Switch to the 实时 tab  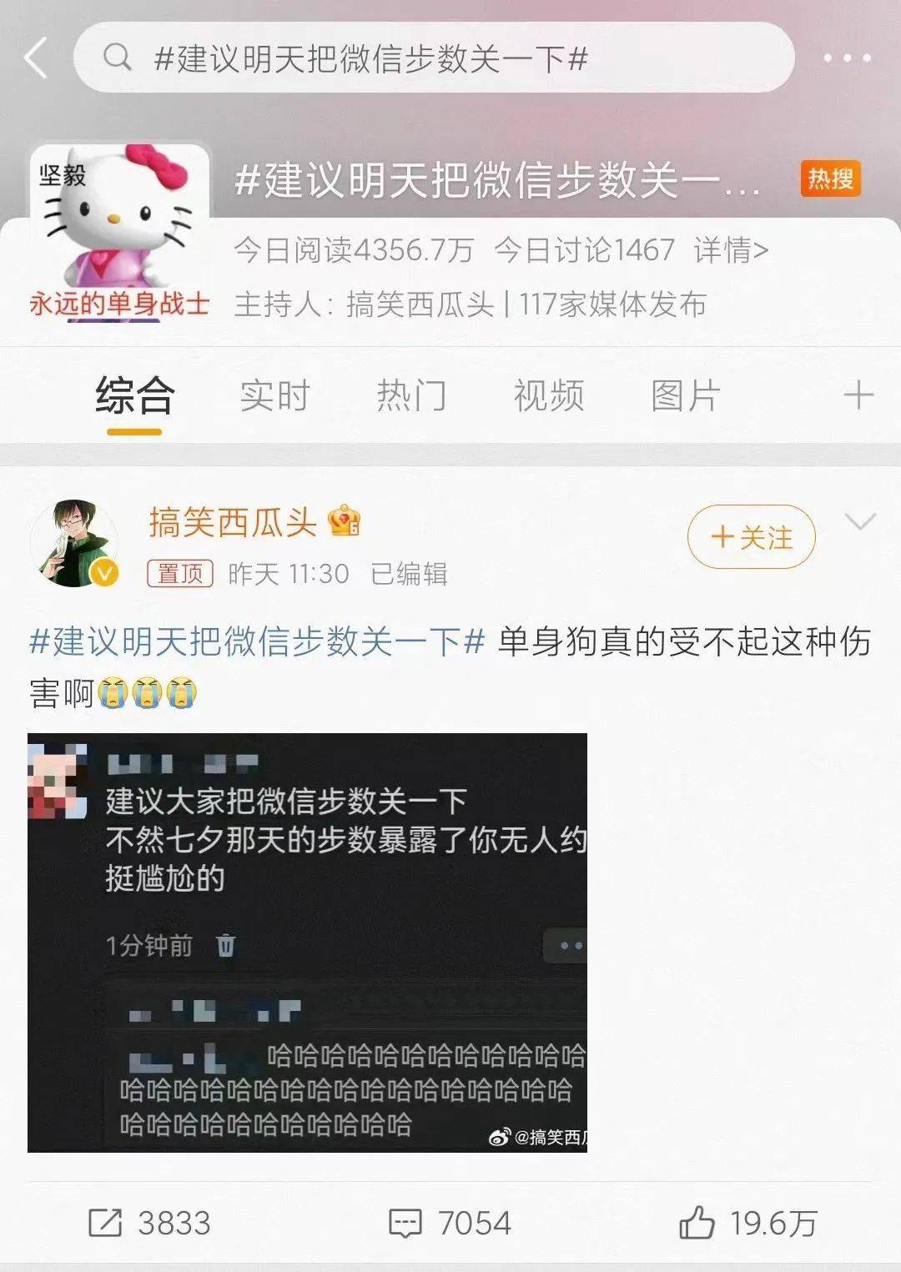(x=274, y=395)
